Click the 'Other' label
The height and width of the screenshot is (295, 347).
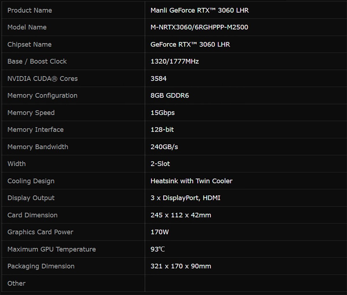coord(16,283)
